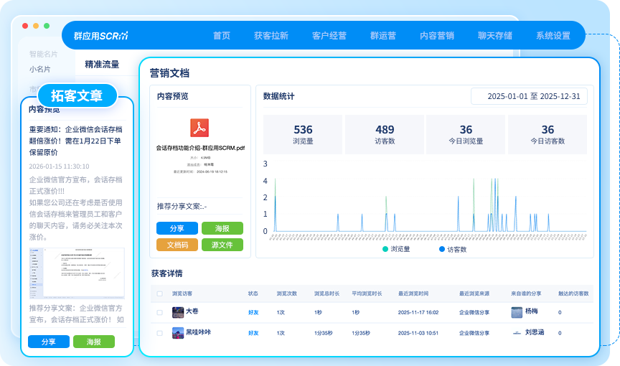Click the 推荐分享文案 line in 内容预览
Screen dimensions: 620x366
click(x=182, y=206)
